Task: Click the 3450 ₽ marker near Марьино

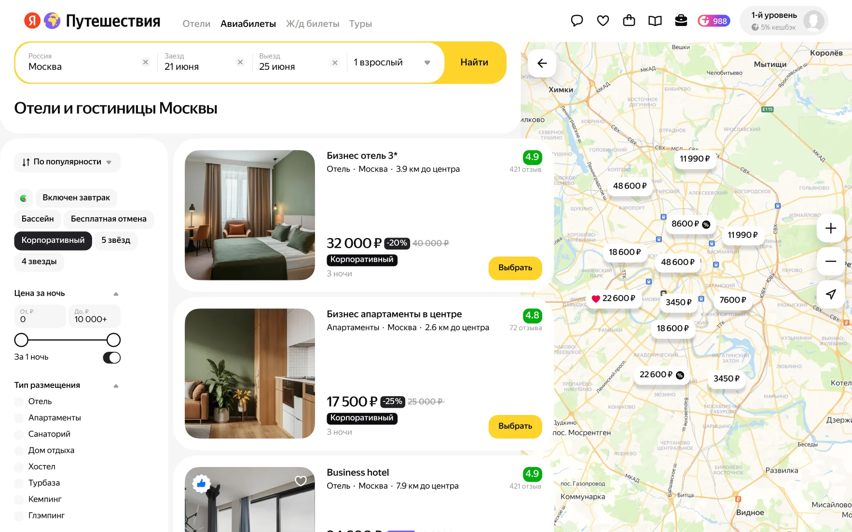Action: pos(727,379)
